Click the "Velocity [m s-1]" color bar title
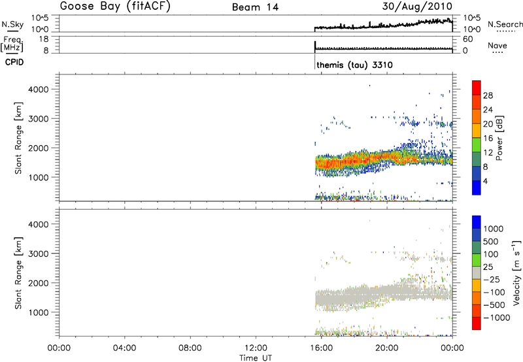The image size is (523, 362). coord(516,272)
